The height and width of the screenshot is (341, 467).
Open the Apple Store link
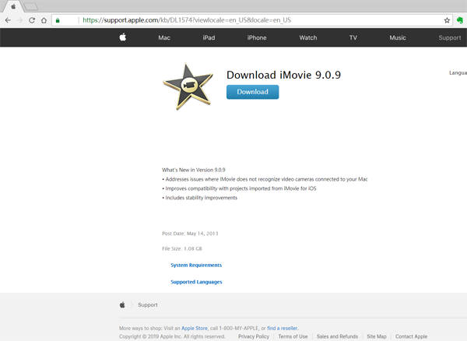194,329
